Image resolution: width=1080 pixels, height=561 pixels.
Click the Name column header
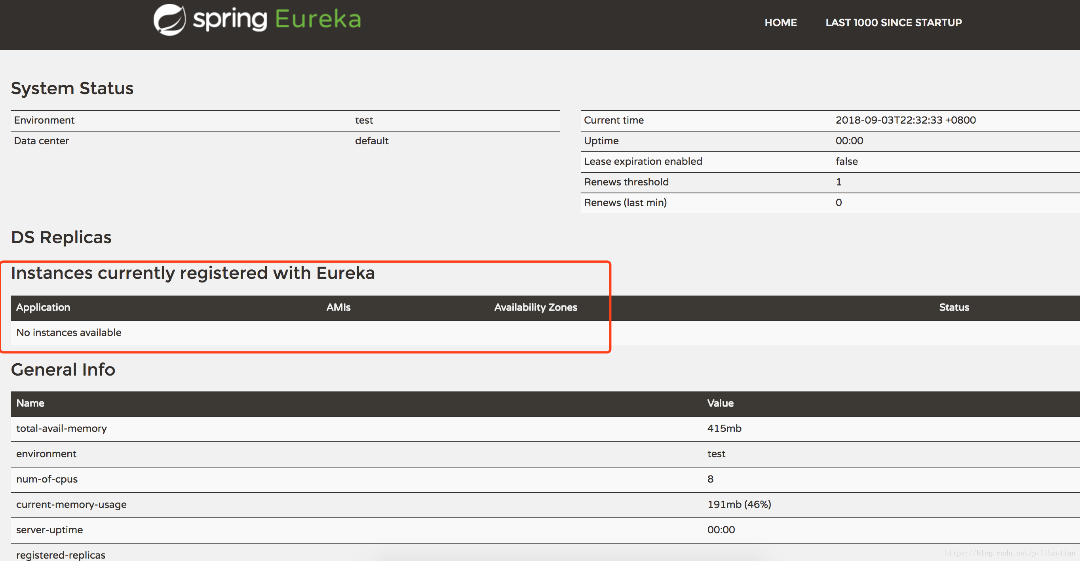point(30,404)
